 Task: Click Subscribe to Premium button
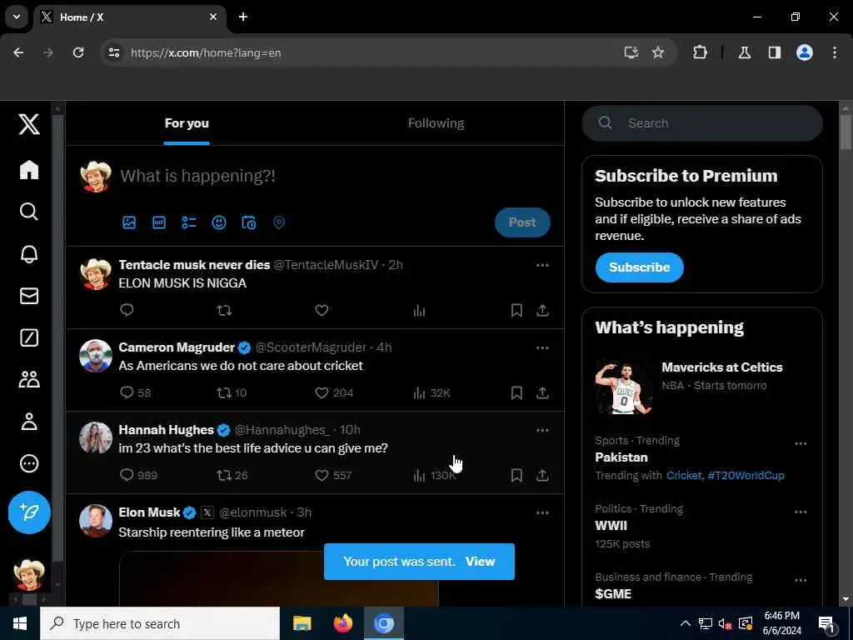coord(639,267)
